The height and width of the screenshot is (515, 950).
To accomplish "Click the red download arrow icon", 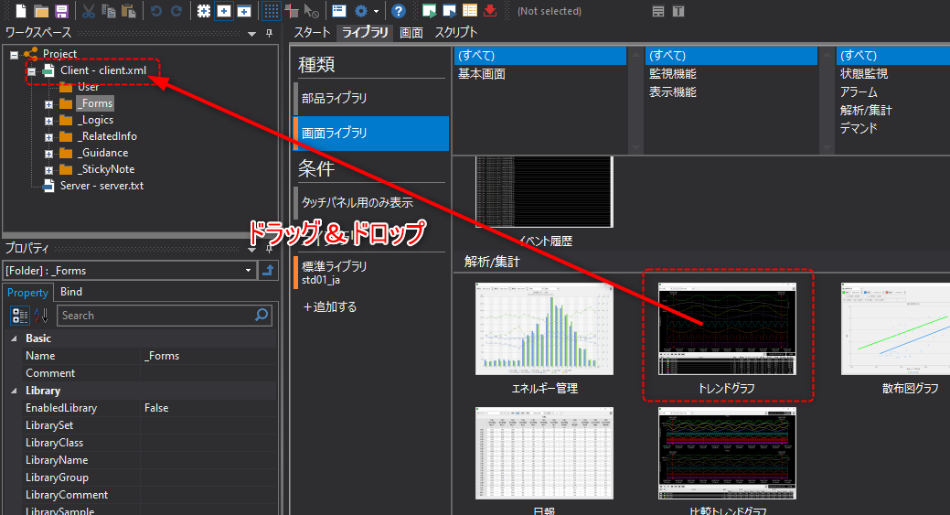I will click(490, 11).
